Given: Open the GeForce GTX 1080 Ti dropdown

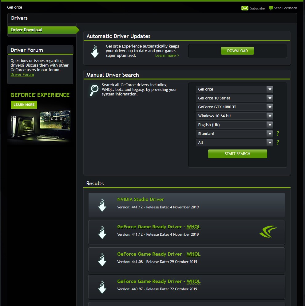Looking at the screenshot, I should tap(234, 107).
